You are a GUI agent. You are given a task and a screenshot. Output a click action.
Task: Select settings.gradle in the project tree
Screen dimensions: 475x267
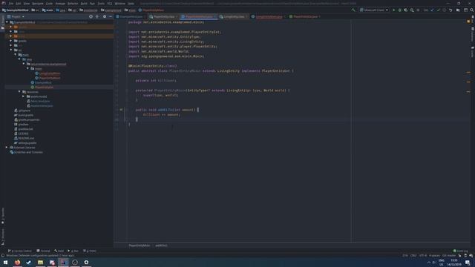point(27,143)
